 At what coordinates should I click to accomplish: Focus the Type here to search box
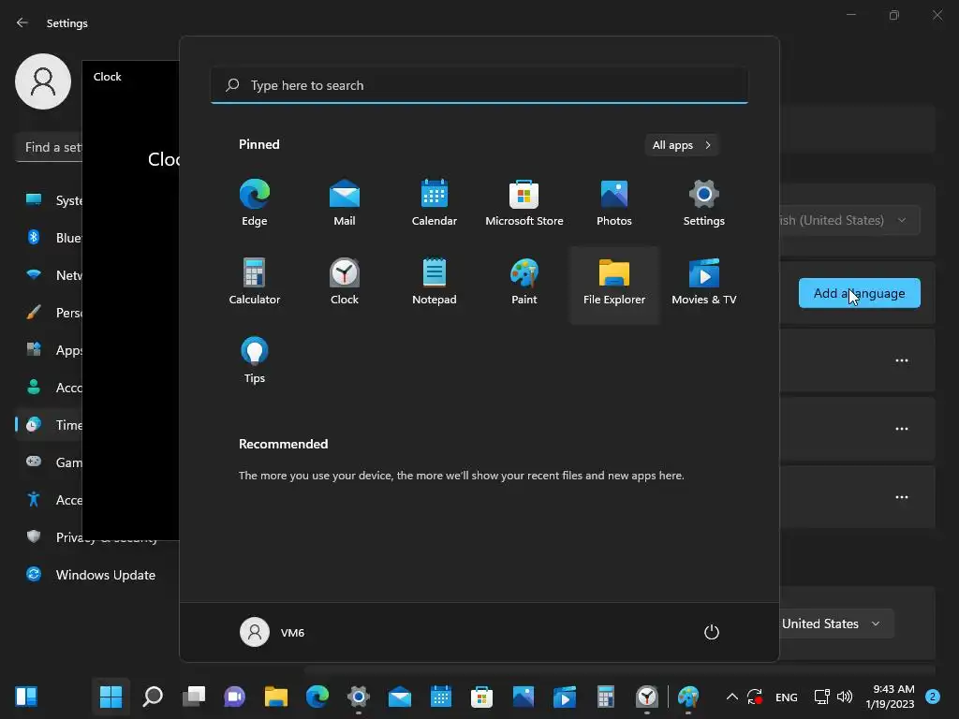pos(479,85)
